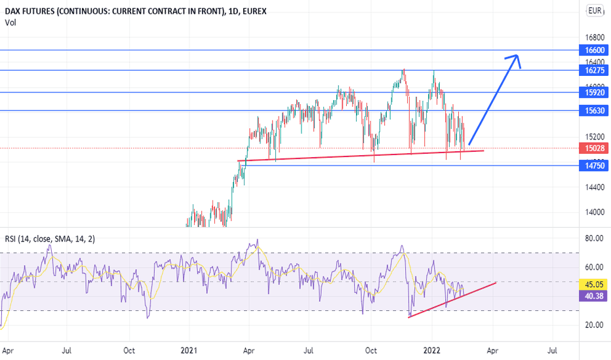Click the Vol indicator label
The image size is (611, 360).
[x=10, y=22]
